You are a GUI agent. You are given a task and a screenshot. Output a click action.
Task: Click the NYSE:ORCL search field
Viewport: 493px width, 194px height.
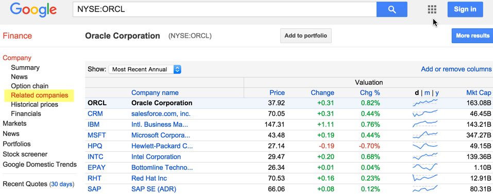tap(225, 9)
